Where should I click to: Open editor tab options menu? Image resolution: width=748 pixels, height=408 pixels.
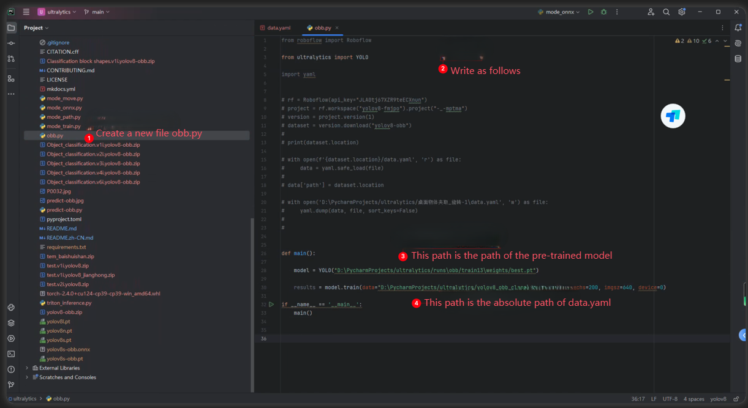pos(722,28)
